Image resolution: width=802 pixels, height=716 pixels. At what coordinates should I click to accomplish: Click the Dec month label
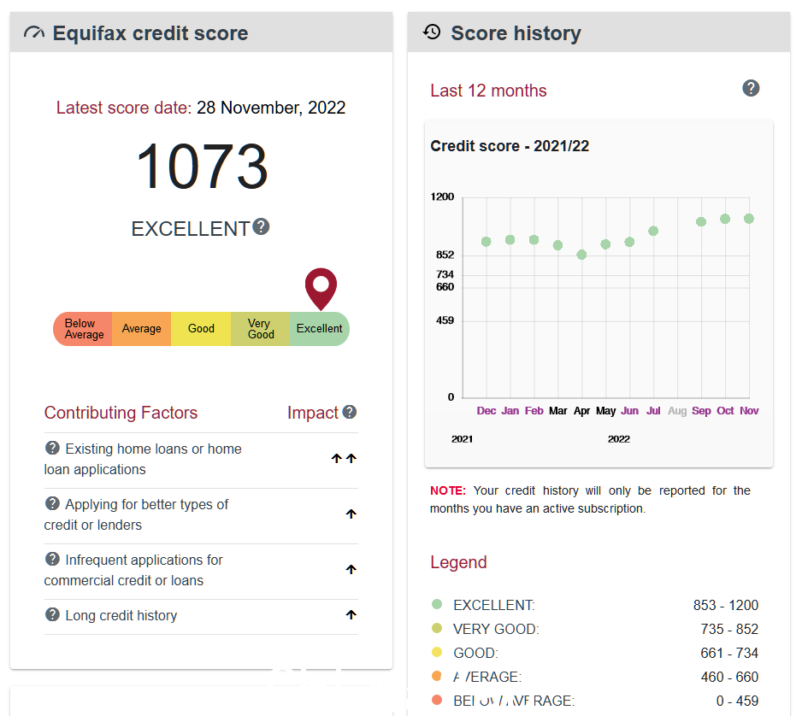487,411
